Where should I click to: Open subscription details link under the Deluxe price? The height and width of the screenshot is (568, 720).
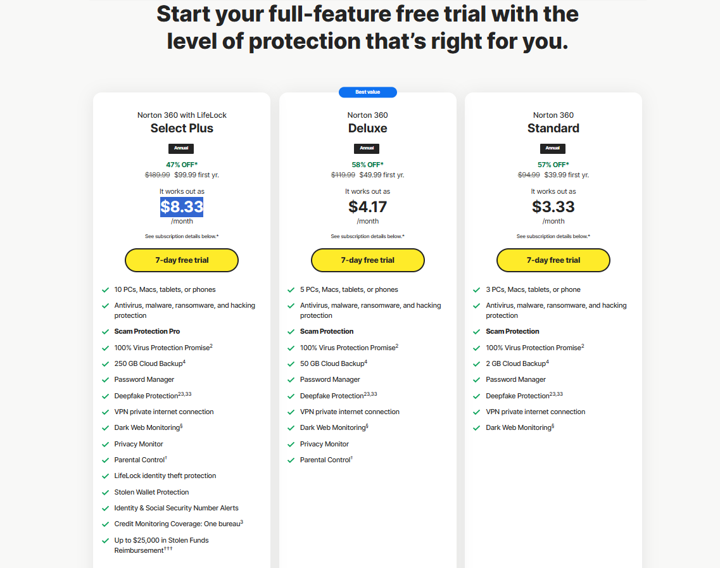pos(367,236)
